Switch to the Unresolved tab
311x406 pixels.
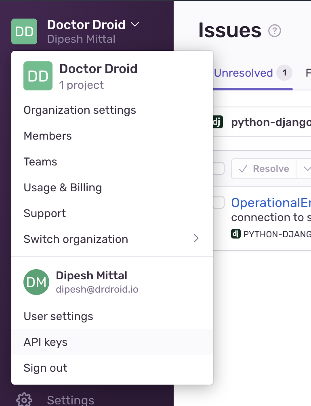[253, 73]
